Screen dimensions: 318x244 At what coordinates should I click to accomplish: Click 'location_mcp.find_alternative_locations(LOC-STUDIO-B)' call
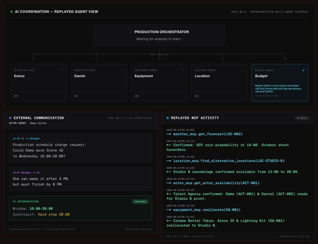coord(229,161)
